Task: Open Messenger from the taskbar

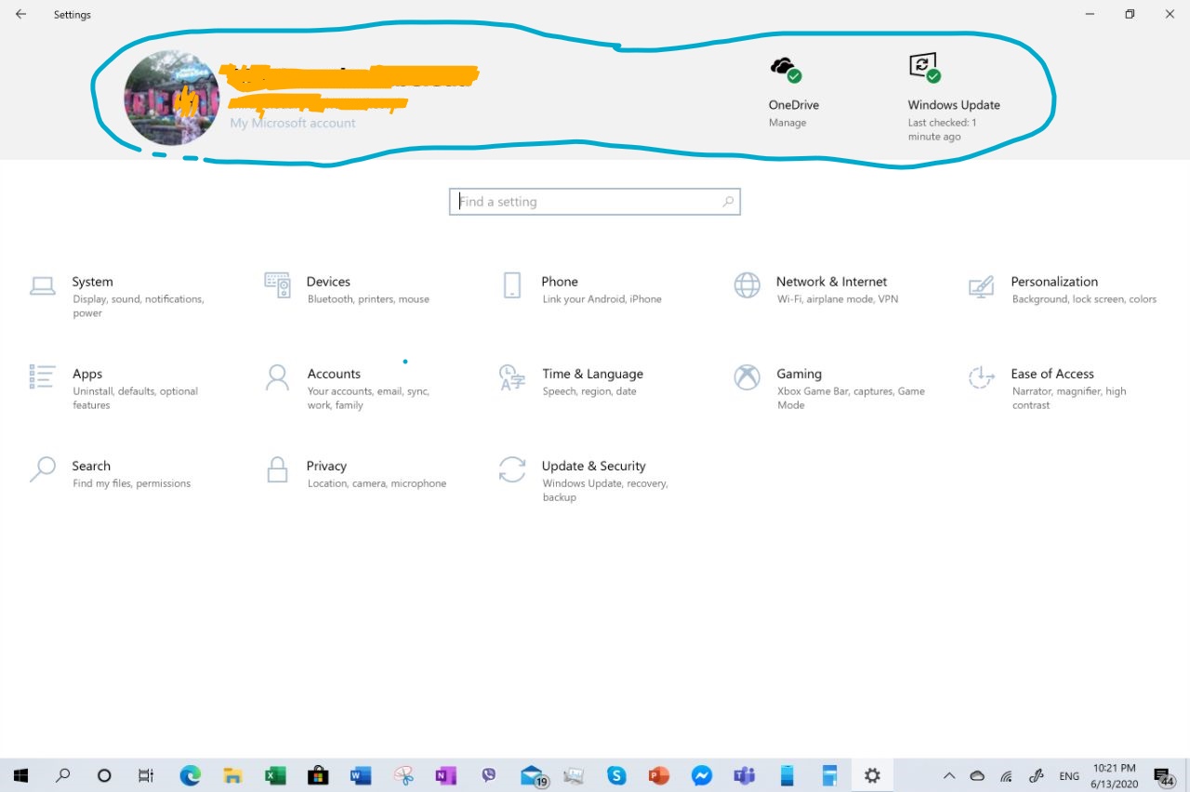Action: click(702, 775)
